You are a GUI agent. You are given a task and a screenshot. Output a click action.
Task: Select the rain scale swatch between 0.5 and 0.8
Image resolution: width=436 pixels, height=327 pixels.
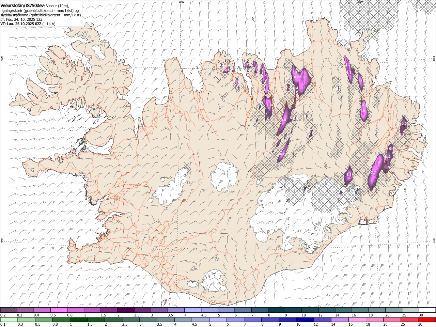[44, 320]
